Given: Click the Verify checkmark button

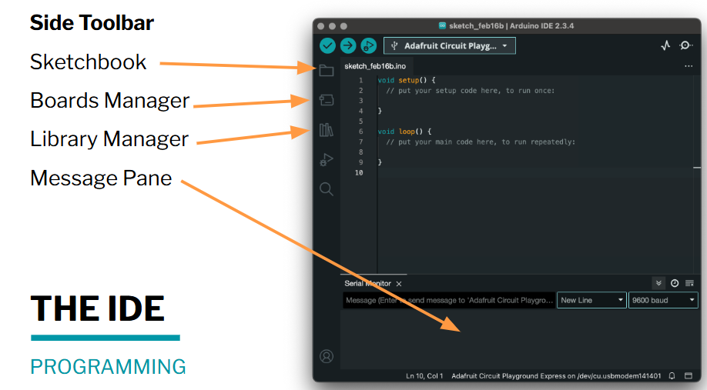Looking at the screenshot, I should (x=327, y=46).
